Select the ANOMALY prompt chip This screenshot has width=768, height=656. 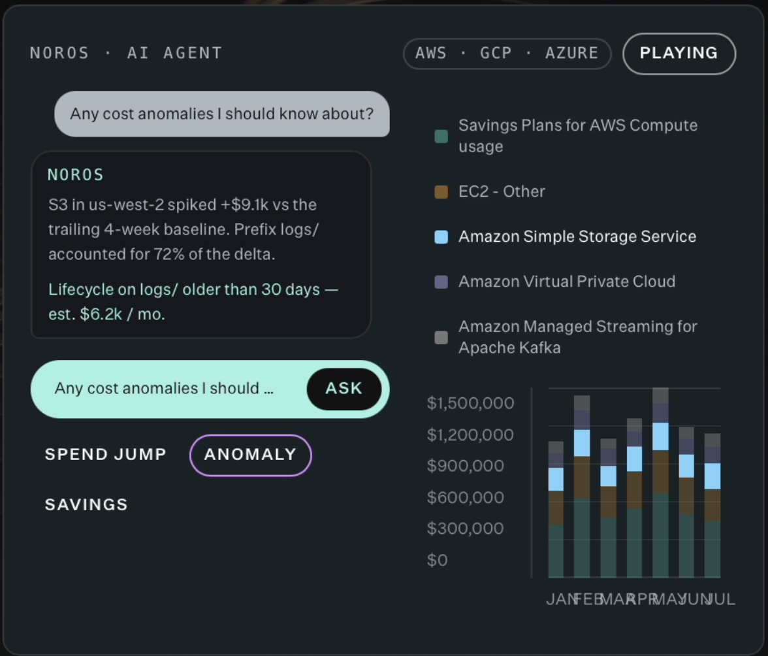coord(250,455)
